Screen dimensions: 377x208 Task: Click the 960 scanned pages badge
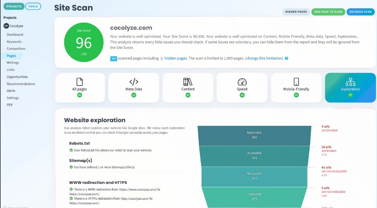(114, 58)
